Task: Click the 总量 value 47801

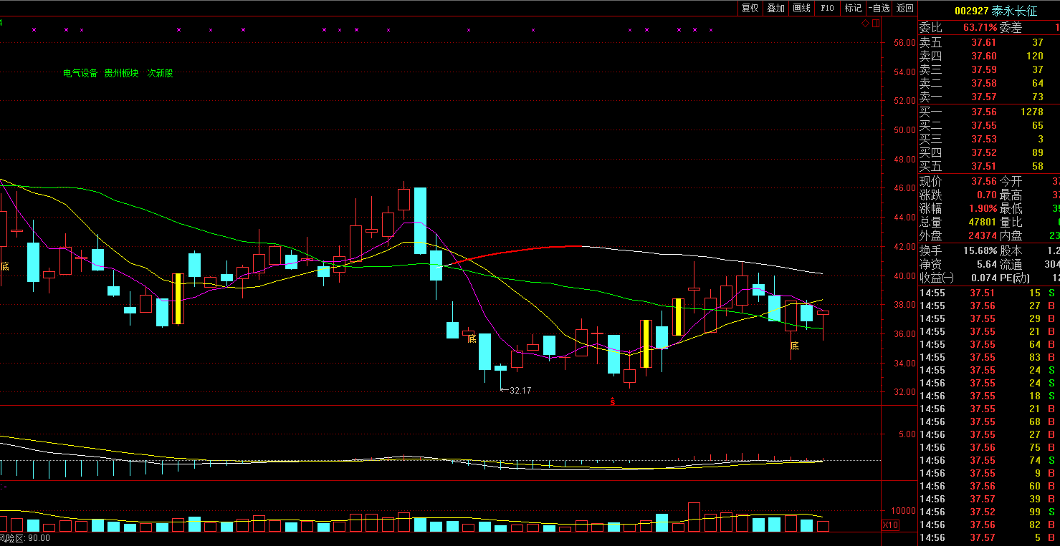Action: tap(983, 223)
